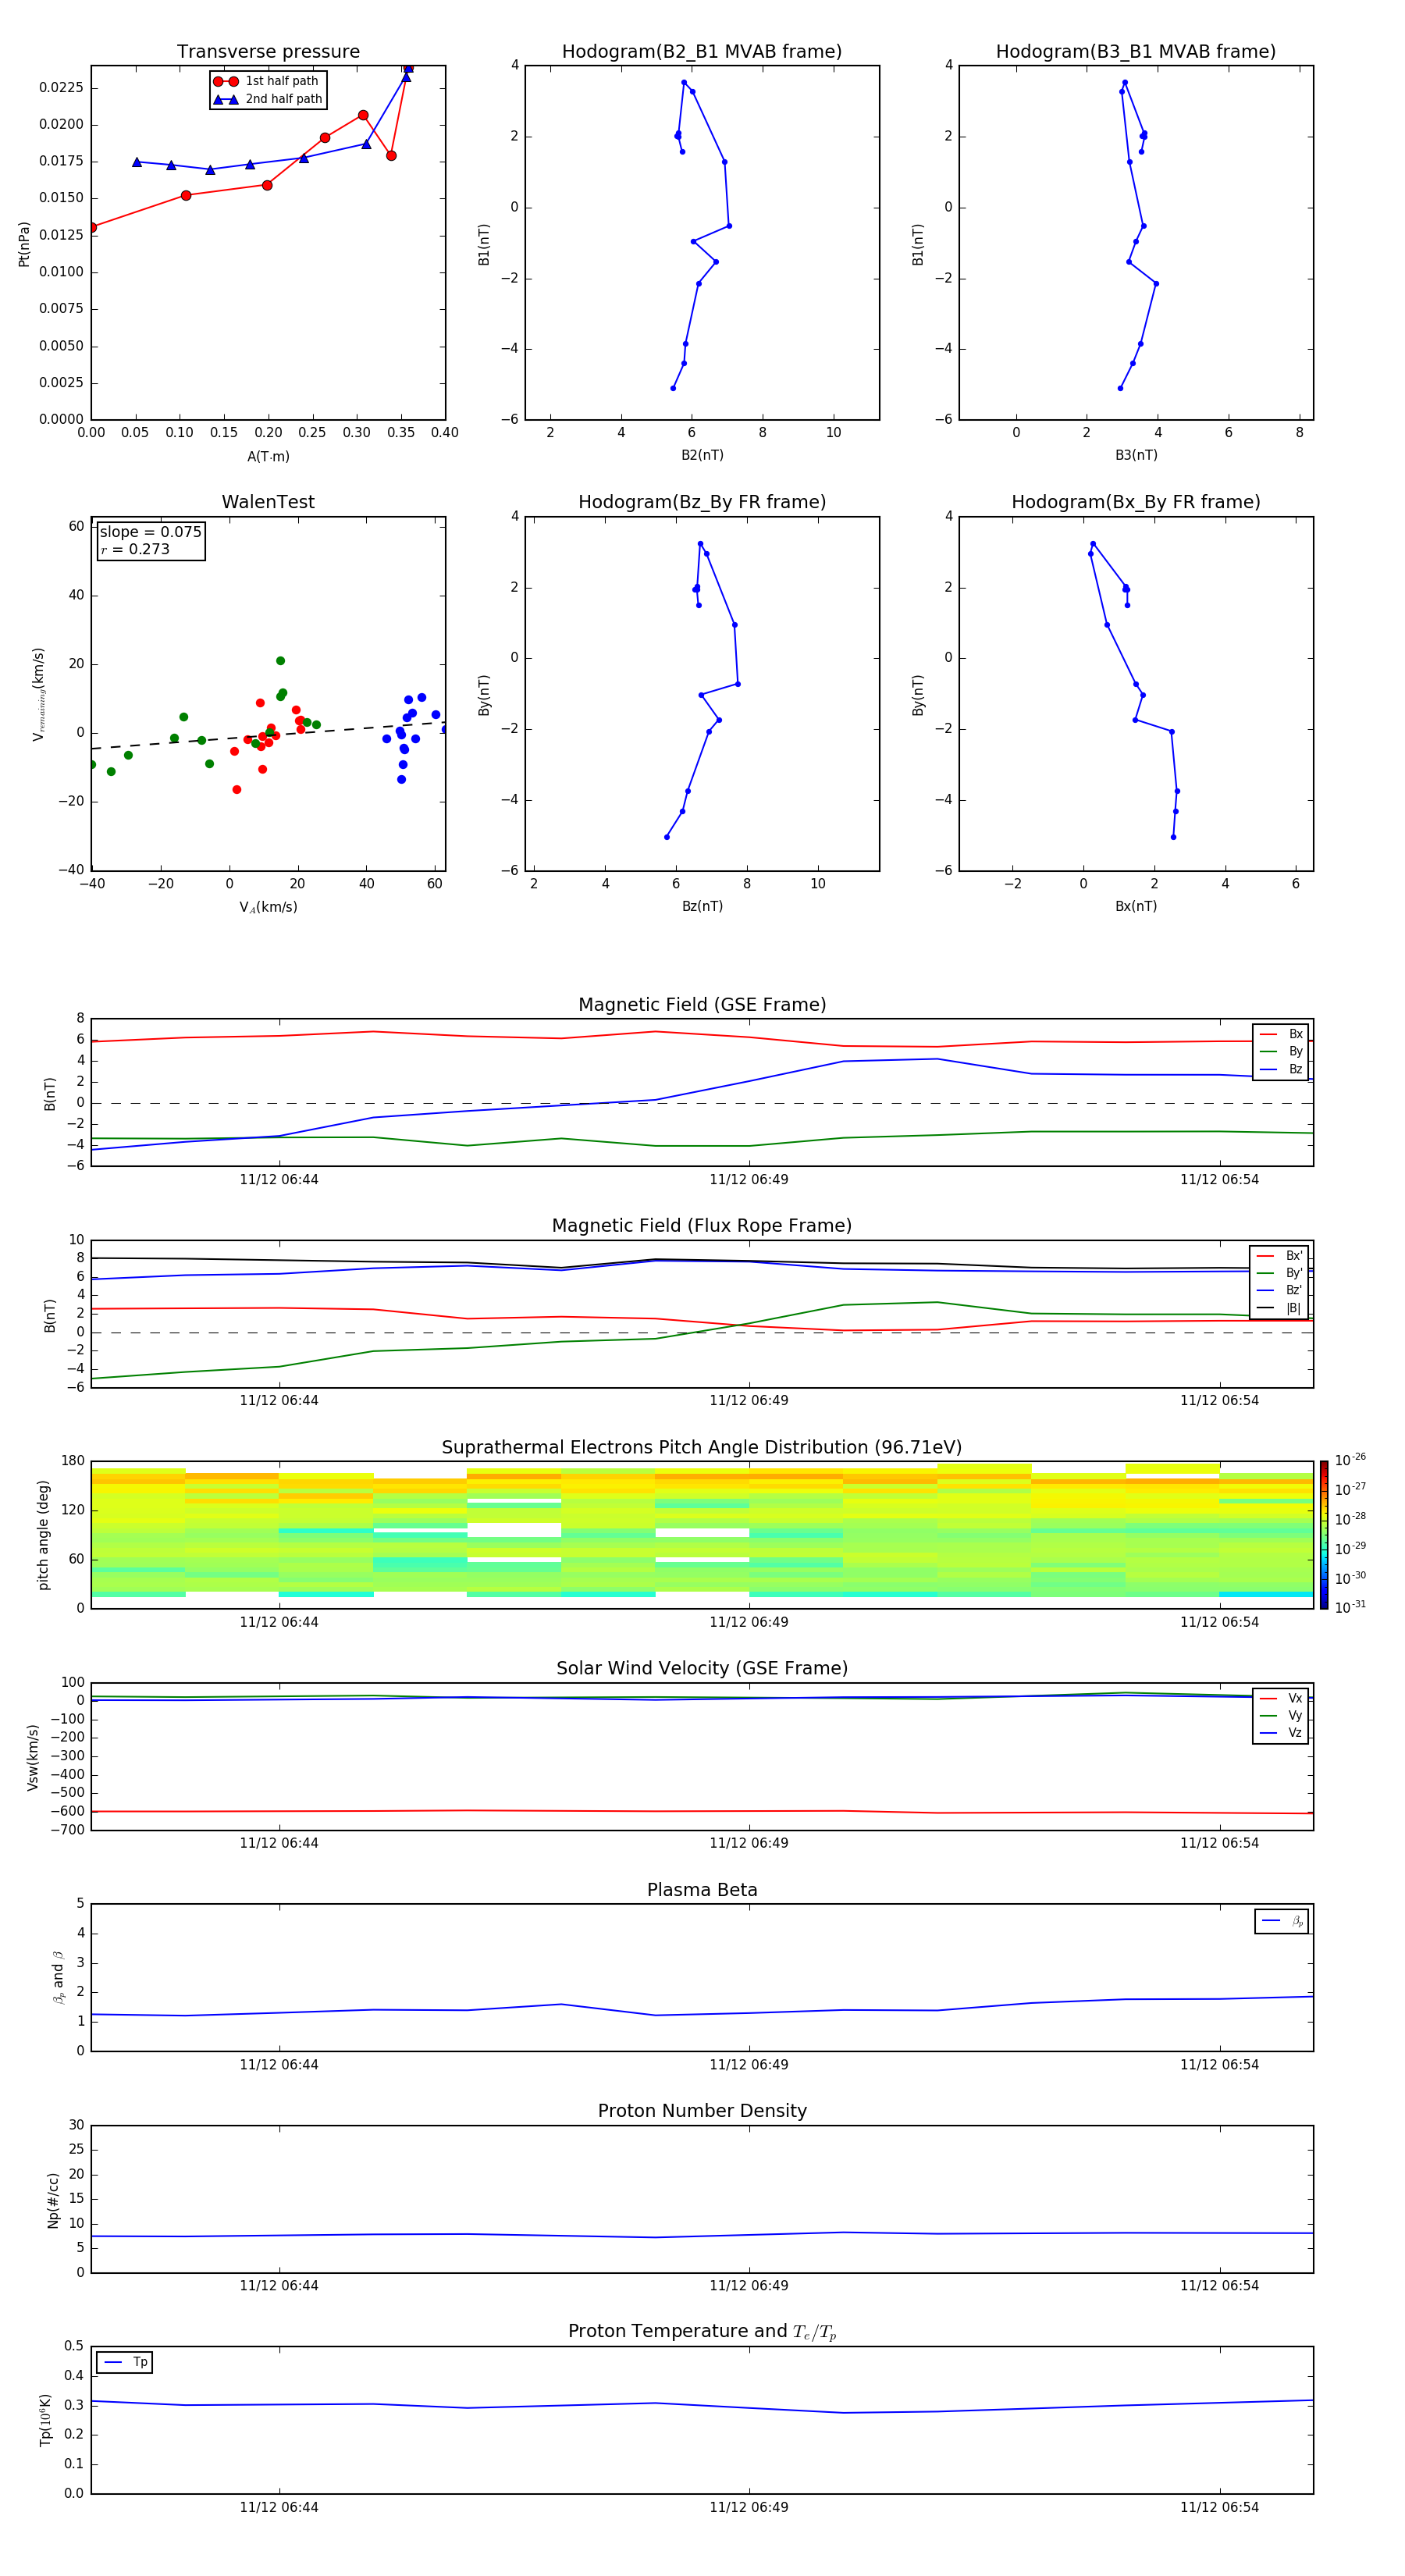Select "Bx" in the GSE magnetic field legend

tap(1282, 1034)
